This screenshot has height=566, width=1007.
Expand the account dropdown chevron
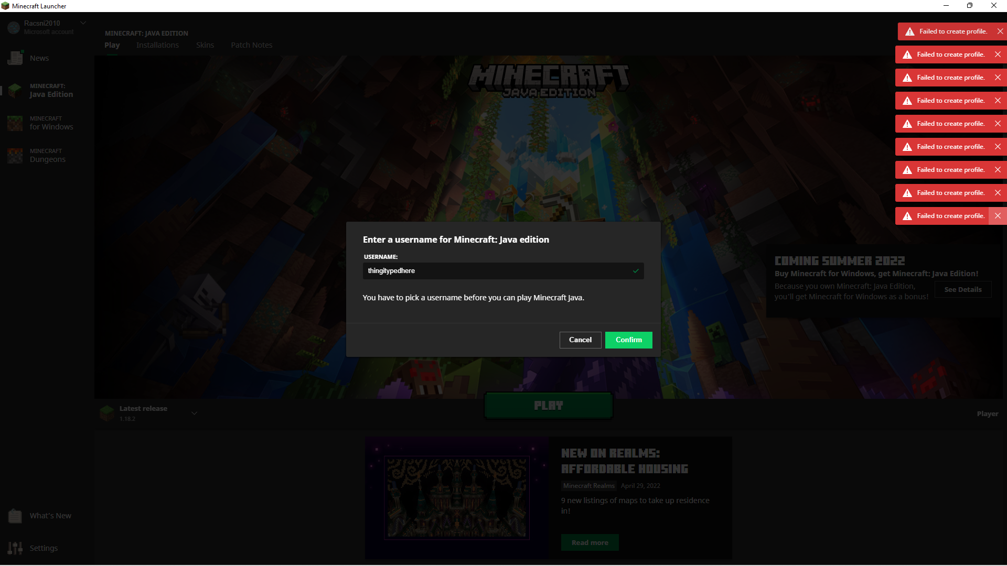[83, 23]
